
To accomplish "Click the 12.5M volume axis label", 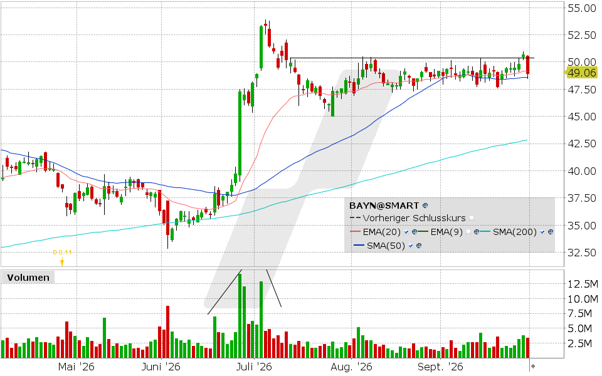I will pyautogui.click(x=583, y=284).
